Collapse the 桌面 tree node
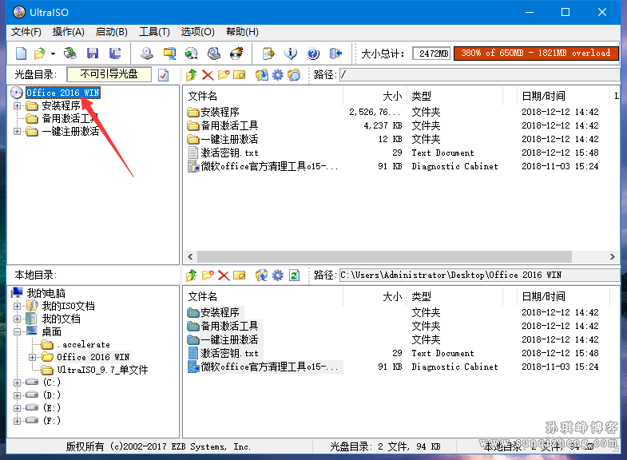 (18, 331)
